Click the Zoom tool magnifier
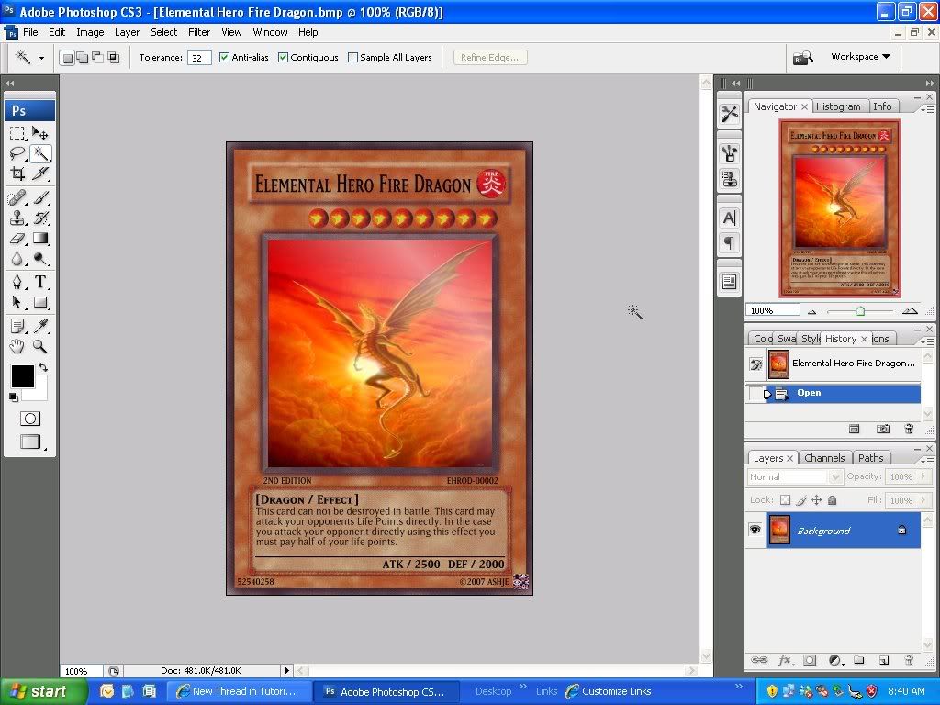Image resolution: width=940 pixels, height=705 pixels. click(x=40, y=346)
